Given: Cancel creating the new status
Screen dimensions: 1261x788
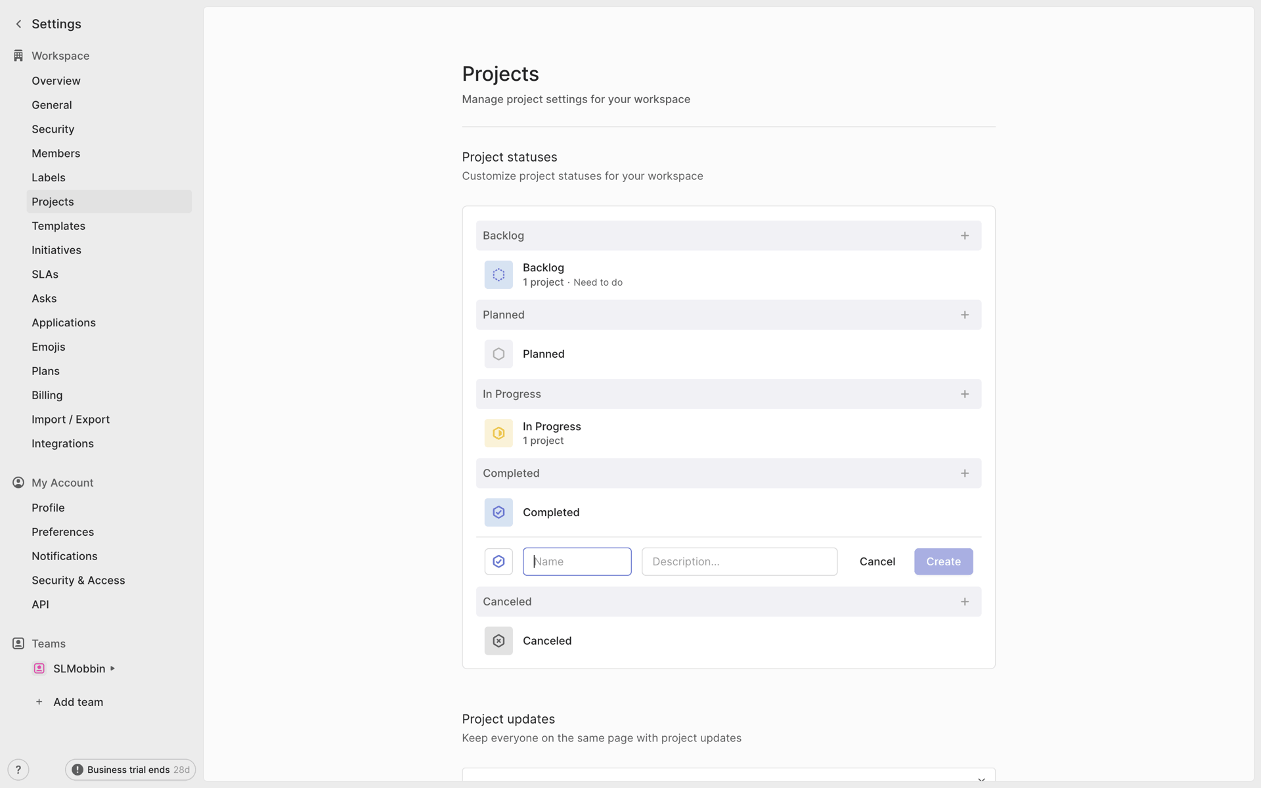Looking at the screenshot, I should tap(877, 561).
